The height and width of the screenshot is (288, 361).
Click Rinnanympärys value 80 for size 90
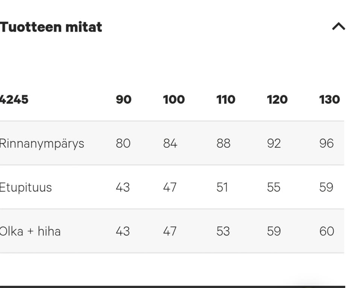123,143
